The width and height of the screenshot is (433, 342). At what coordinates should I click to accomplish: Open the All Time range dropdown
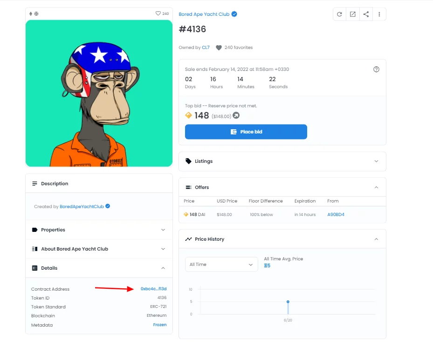point(221,264)
